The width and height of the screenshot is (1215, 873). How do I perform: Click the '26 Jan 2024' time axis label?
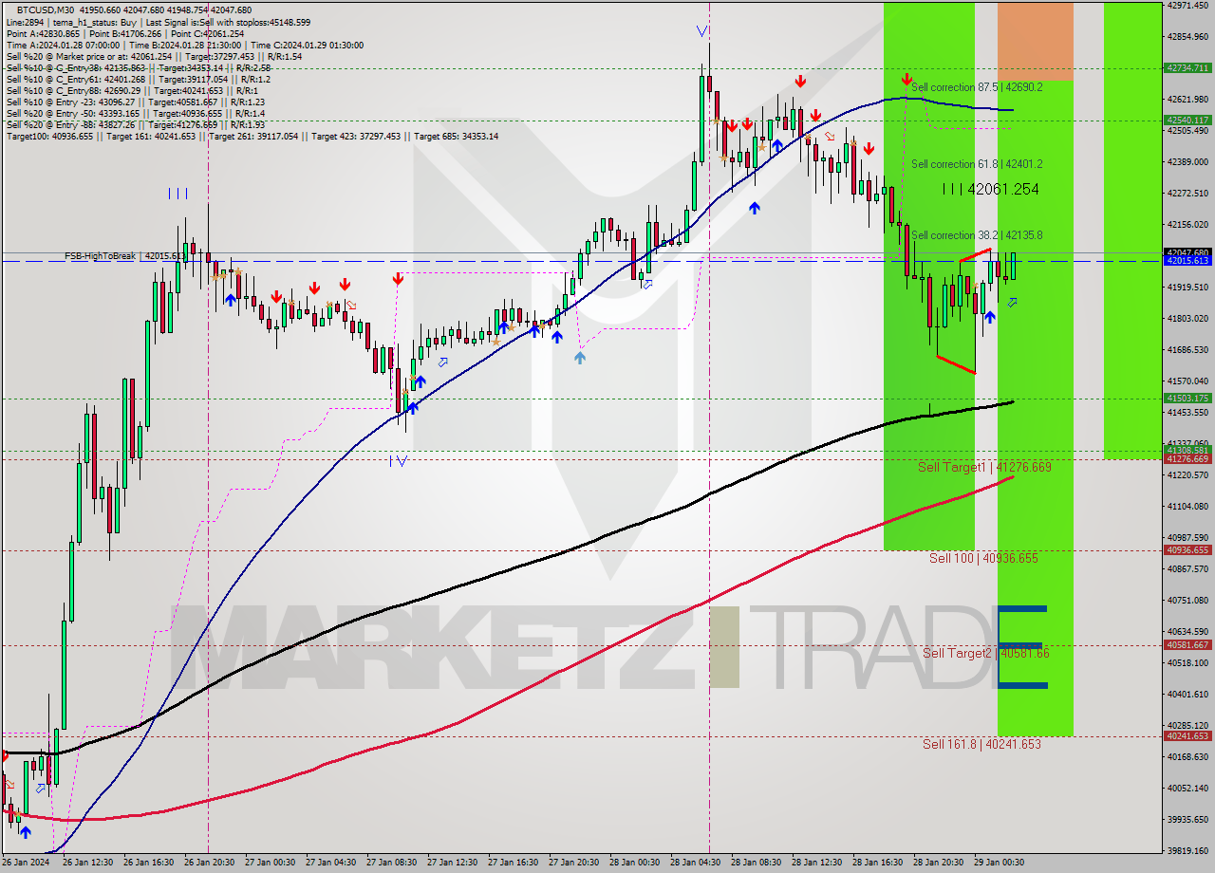click(x=25, y=863)
